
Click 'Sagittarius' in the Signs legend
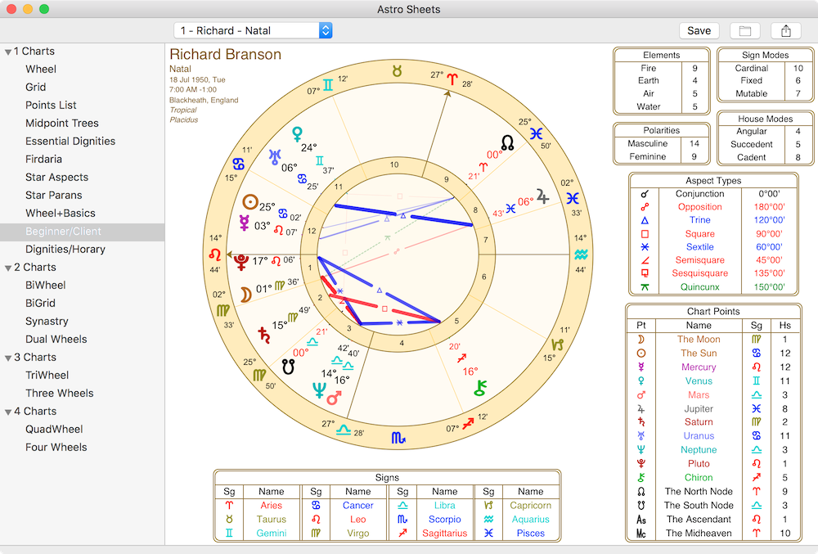tap(444, 534)
